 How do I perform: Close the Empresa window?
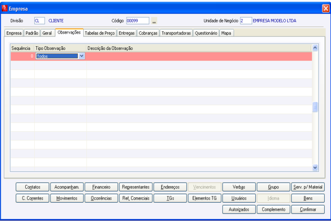(326, 9)
